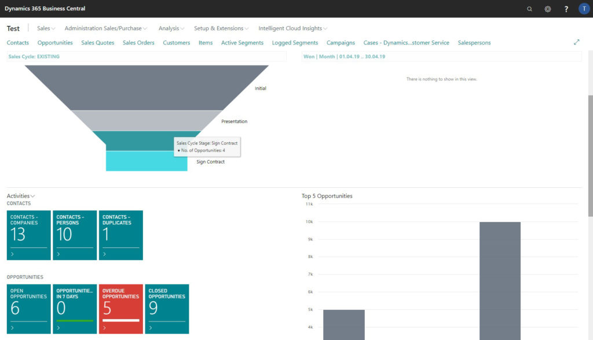Open the help question mark icon
The height and width of the screenshot is (340, 593).
[x=566, y=9]
